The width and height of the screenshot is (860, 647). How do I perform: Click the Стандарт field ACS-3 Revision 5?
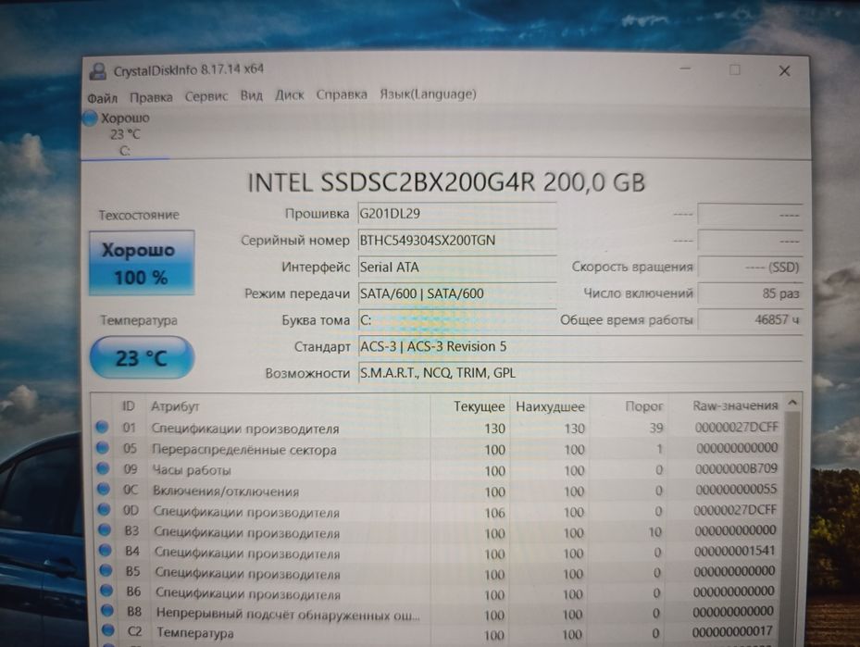coord(580,346)
